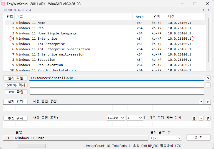The width and height of the screenshot is (214, 149).
Task: Click the 이름 column header
Action: 73,17
